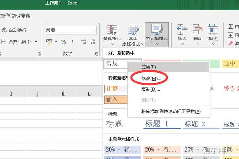Click Merge & Center (合并后居中)
239x159 pixels.
point(16,41)
